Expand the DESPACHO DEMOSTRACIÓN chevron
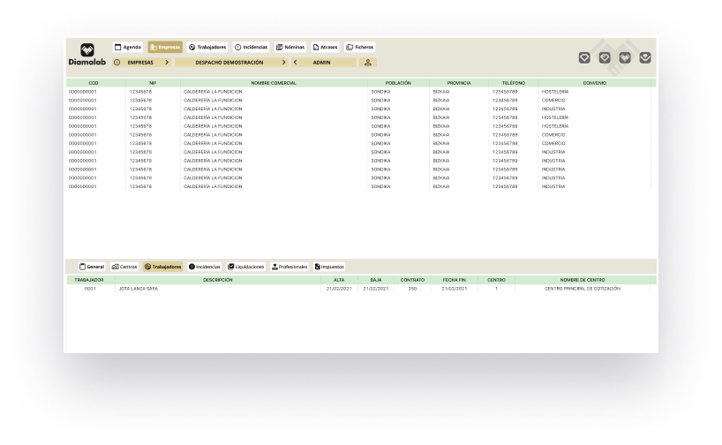Viewport: 722px width, 445px height. pos(283,63)
